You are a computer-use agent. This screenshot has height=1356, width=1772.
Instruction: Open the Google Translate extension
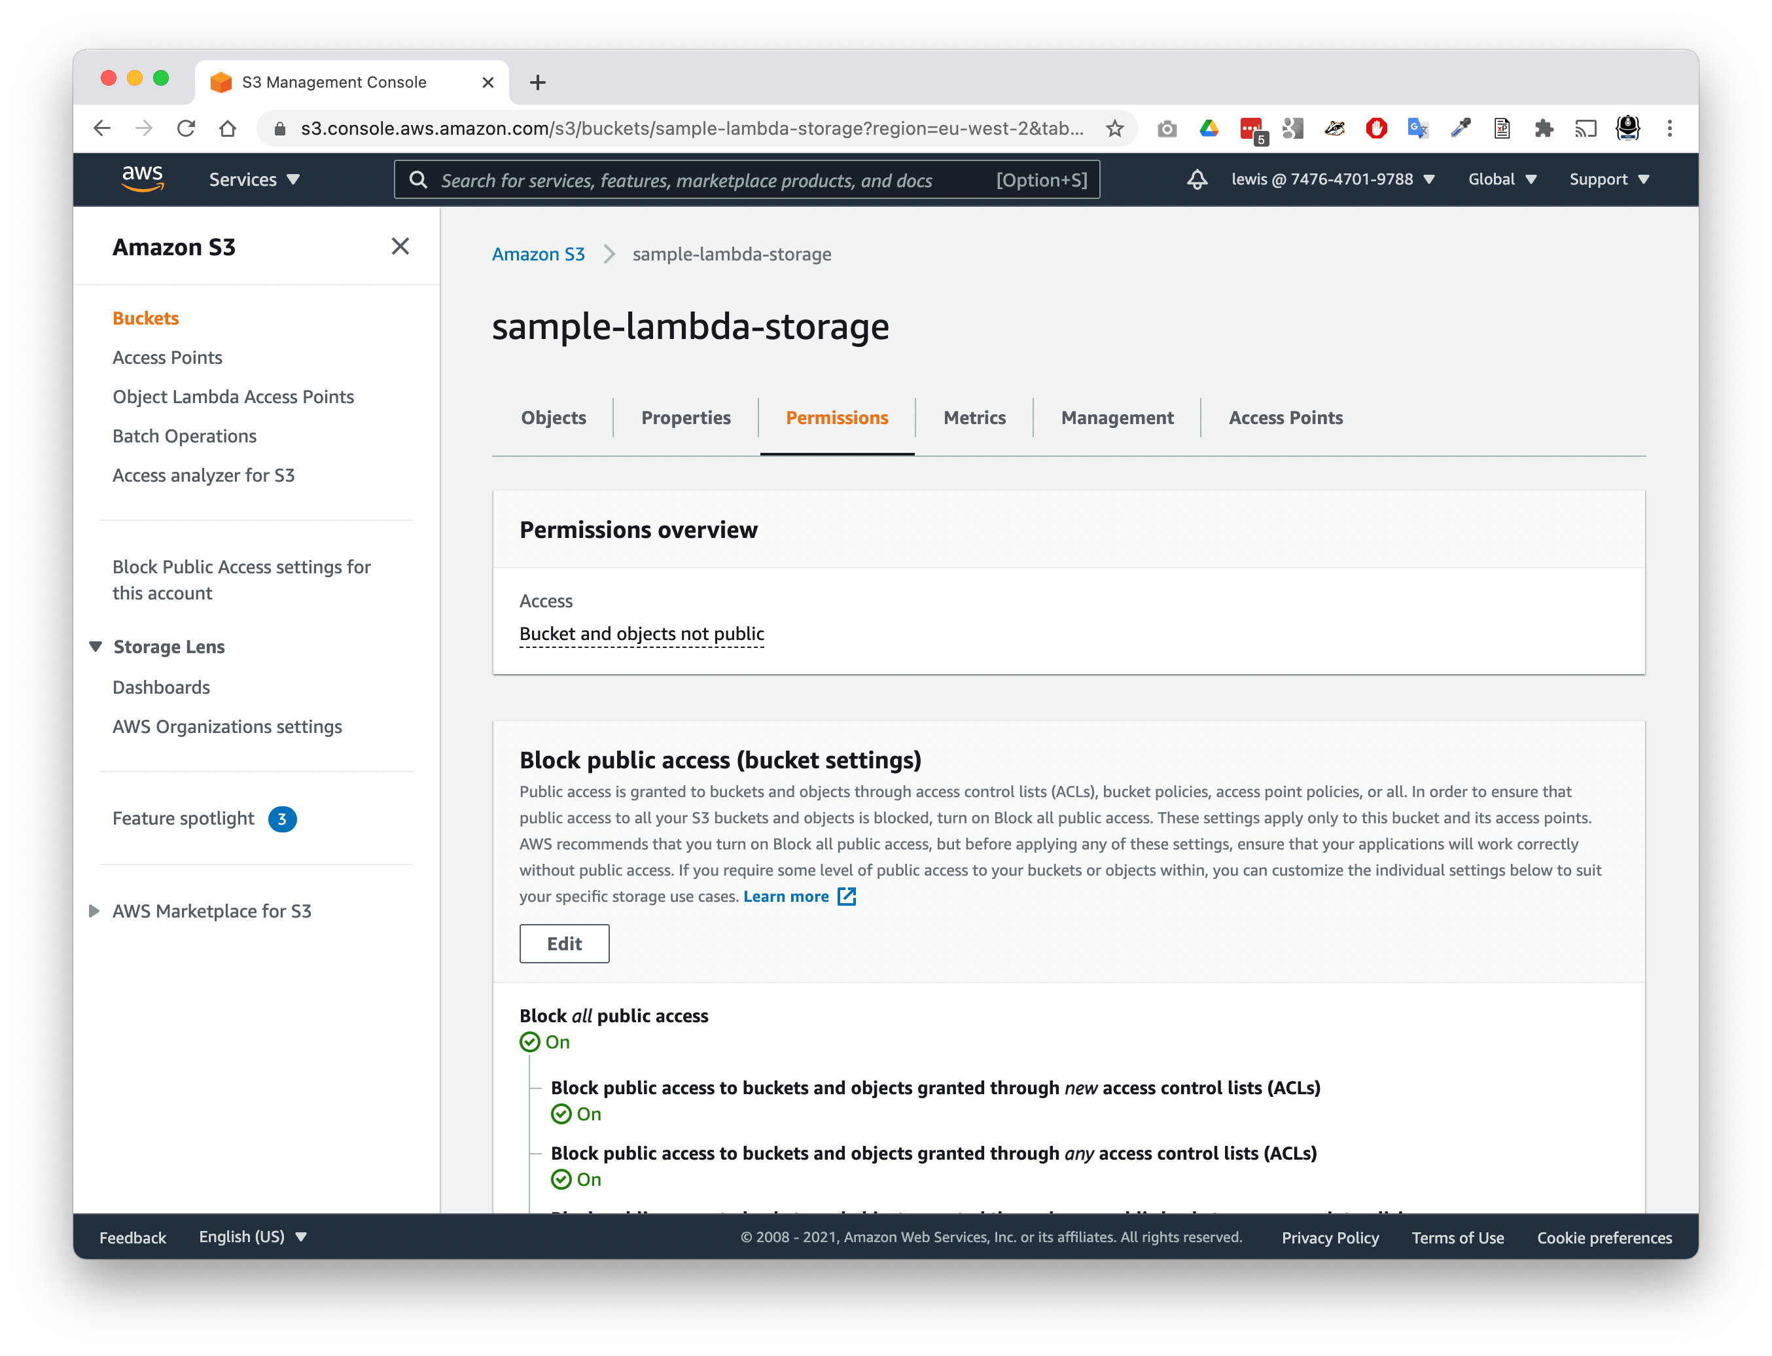[1418, 128]
